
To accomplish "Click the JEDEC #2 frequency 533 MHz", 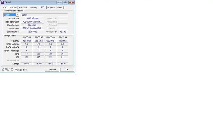I will click(39, 41).
